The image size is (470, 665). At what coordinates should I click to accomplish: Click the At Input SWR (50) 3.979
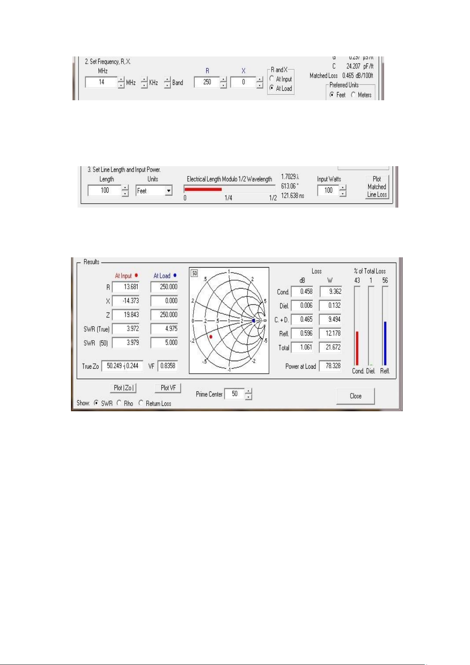point(126,343)
